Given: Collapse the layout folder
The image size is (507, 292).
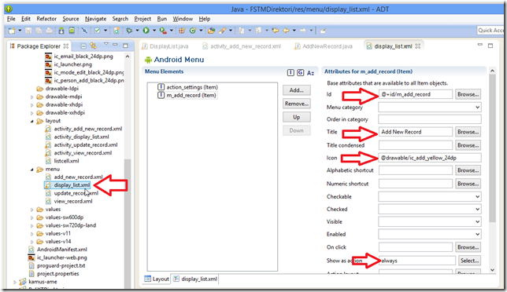Looking at the screenshot, I should coord(32,121).
